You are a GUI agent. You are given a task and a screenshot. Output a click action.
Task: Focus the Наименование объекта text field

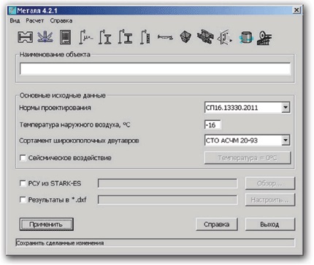pos(155,68)
